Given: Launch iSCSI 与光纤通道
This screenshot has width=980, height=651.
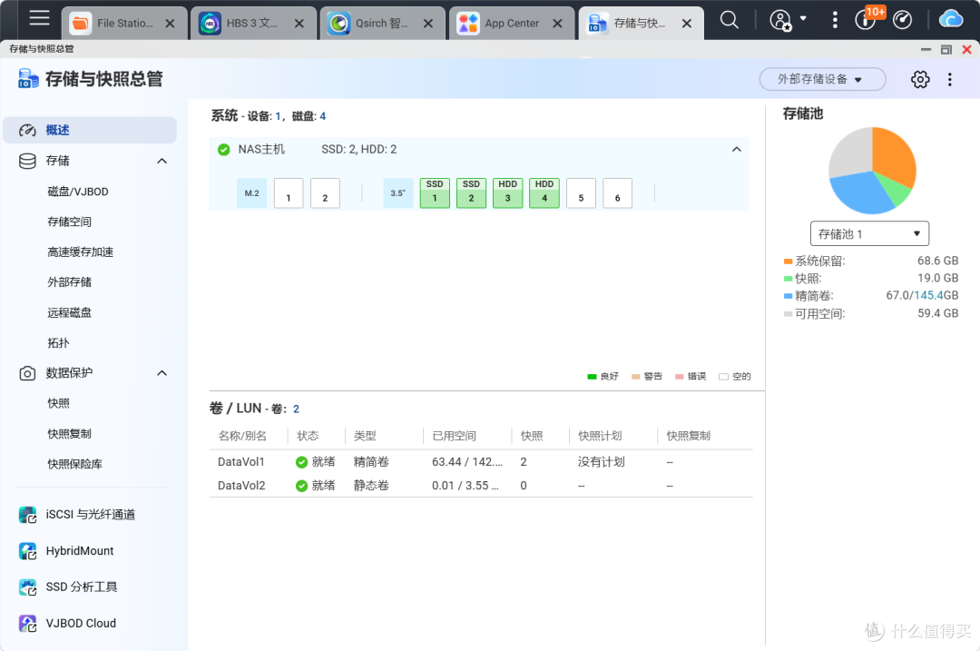Looking at the screenshot, I should point(77,515).
